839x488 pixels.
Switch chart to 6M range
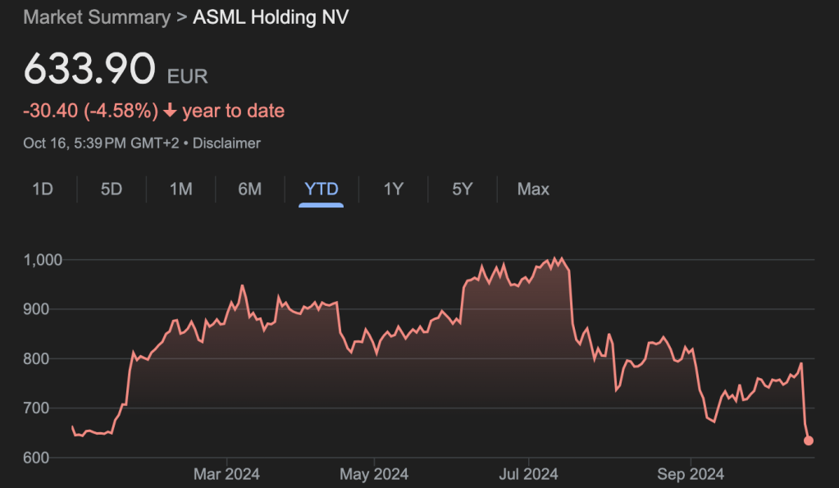click(x=249, y=189)
